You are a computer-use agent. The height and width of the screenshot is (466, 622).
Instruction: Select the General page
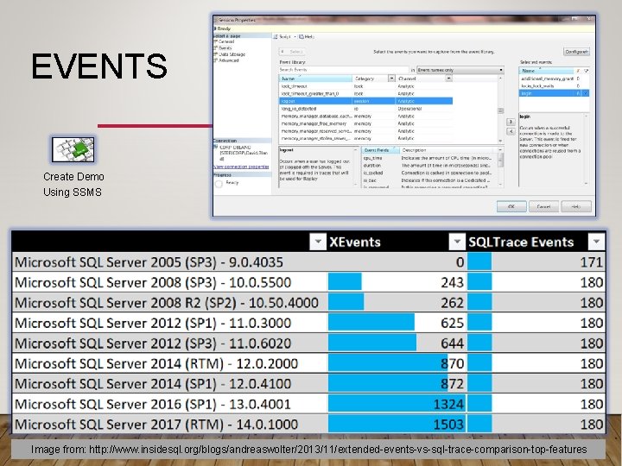coord(225,41)
